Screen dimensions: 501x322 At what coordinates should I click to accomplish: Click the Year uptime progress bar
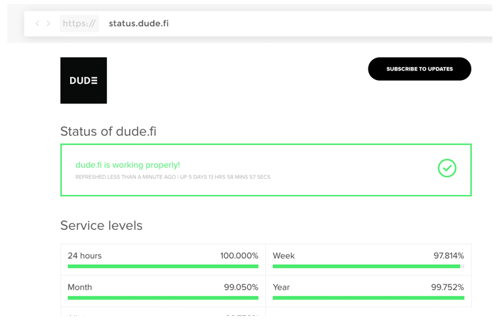(x=368, y=298)
